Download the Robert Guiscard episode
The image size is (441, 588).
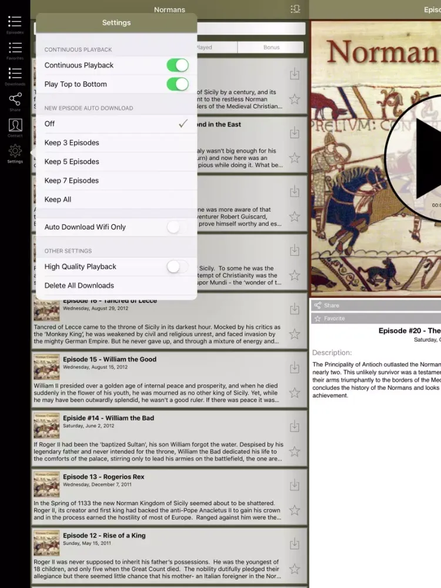click(x=295, y=191)
